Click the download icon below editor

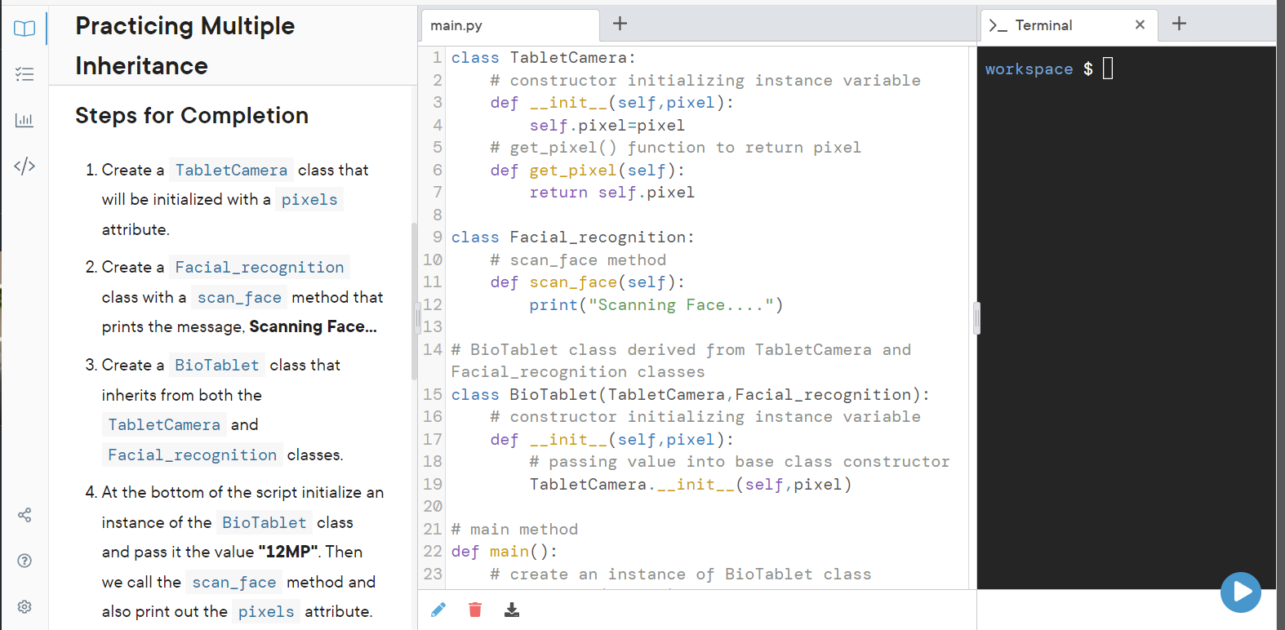pos(512,610)
